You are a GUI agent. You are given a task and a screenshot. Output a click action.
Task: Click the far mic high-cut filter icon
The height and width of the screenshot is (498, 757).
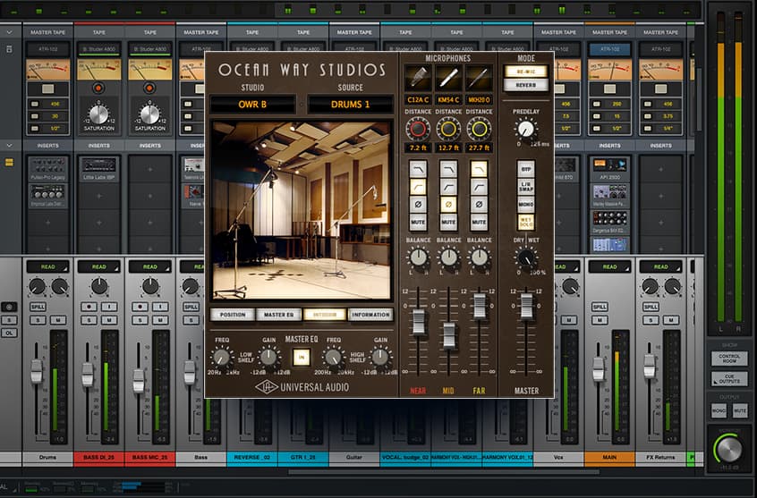(479, 169)
